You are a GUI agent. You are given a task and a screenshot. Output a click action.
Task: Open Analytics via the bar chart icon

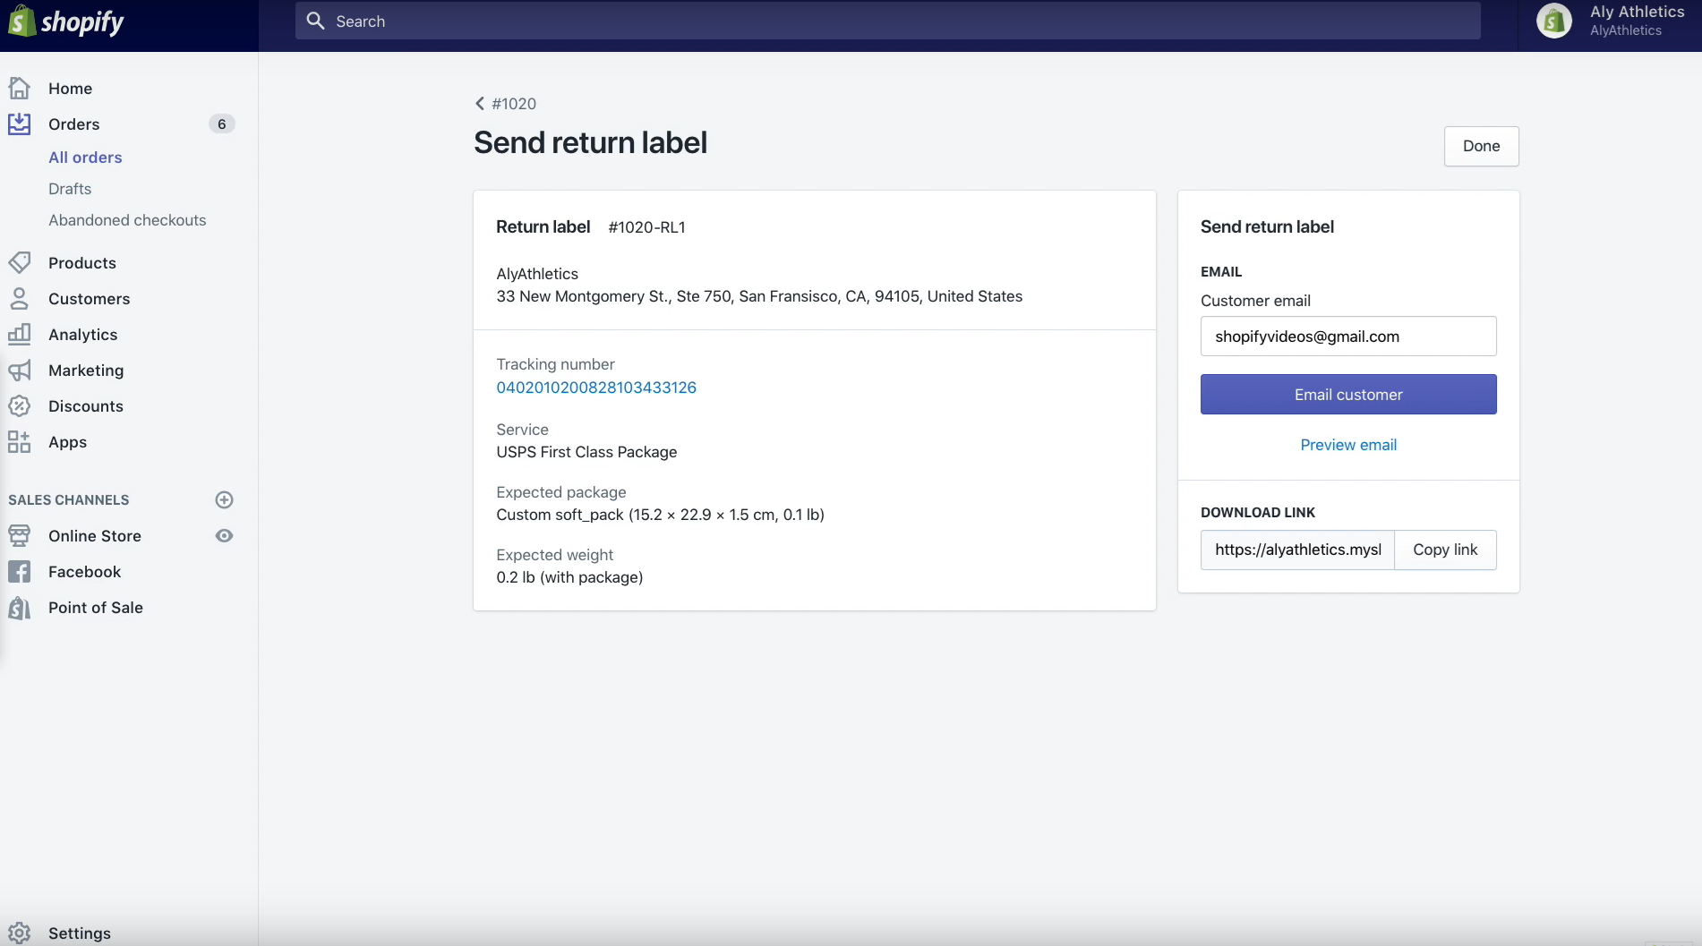point(20,334)
